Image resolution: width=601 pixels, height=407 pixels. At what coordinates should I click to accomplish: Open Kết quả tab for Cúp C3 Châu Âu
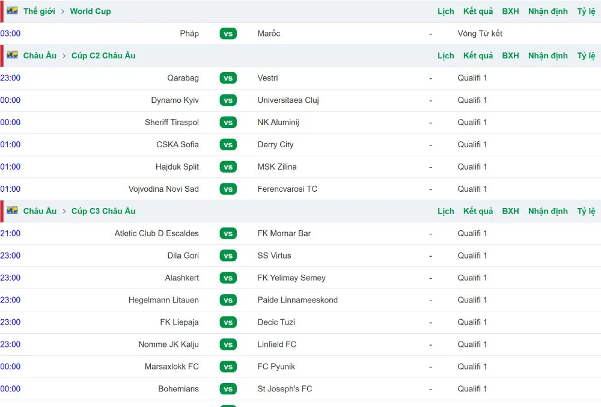478,212
